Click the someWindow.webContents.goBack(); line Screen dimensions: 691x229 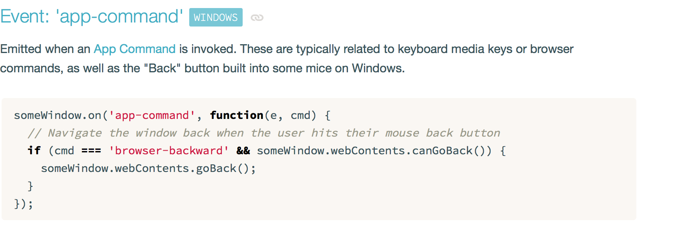click(148, 169)
